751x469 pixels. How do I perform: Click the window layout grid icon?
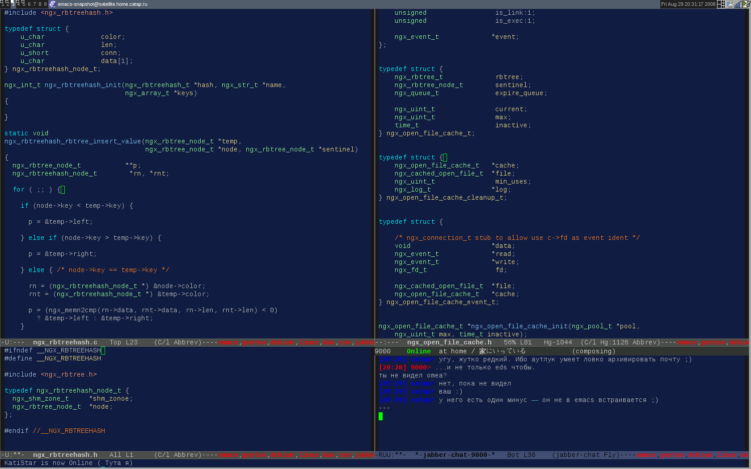click(x=721, y=4)
